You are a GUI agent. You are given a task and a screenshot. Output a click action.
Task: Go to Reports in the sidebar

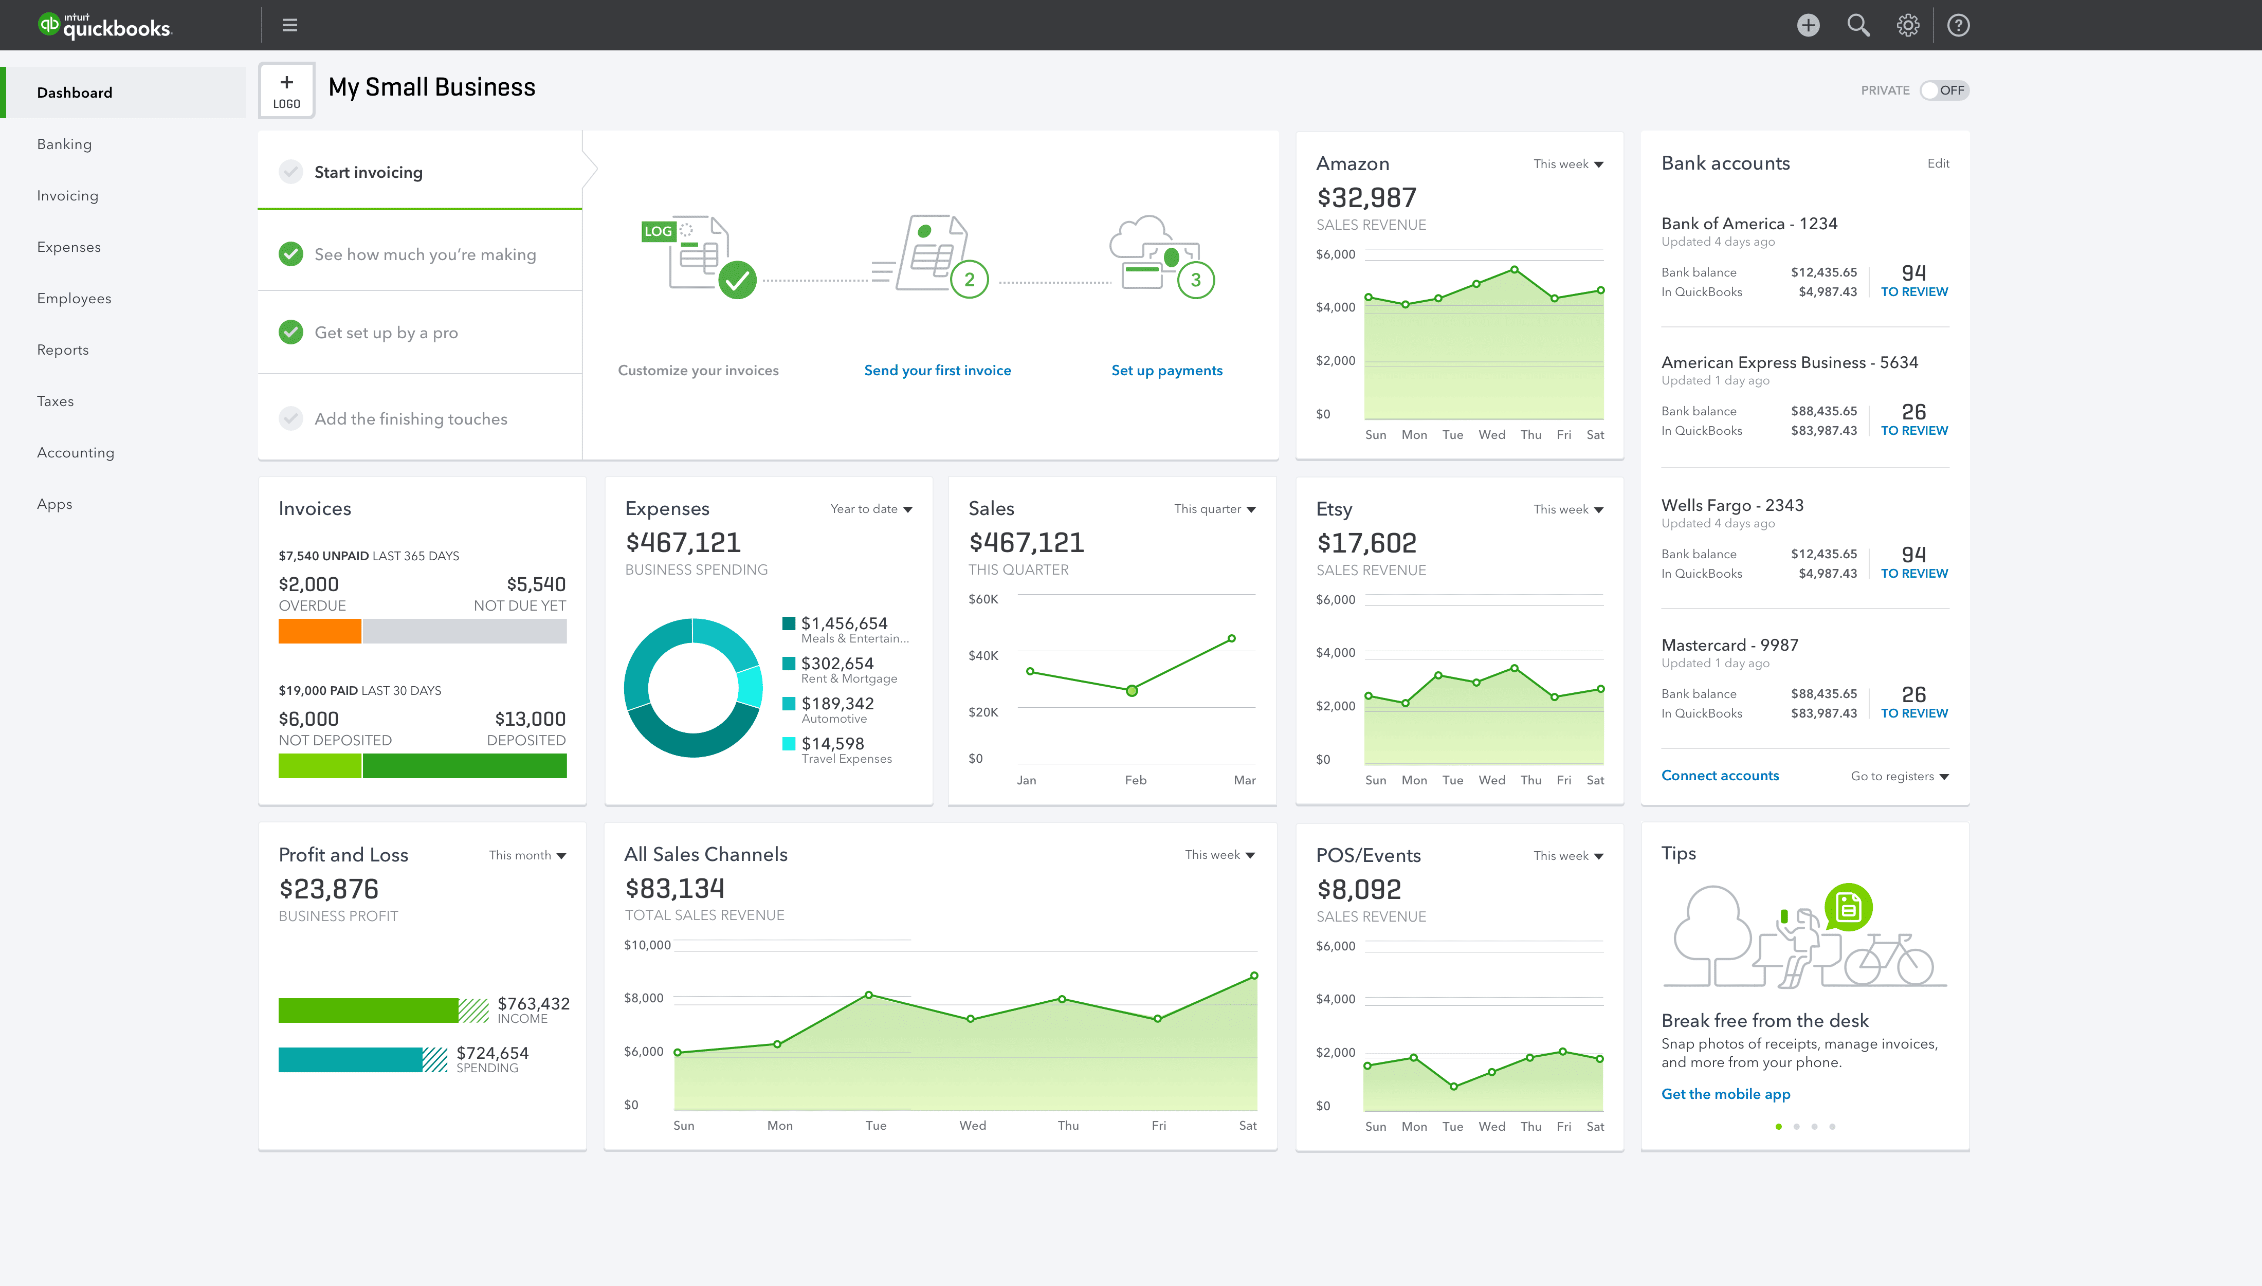(x=63, y=350)
